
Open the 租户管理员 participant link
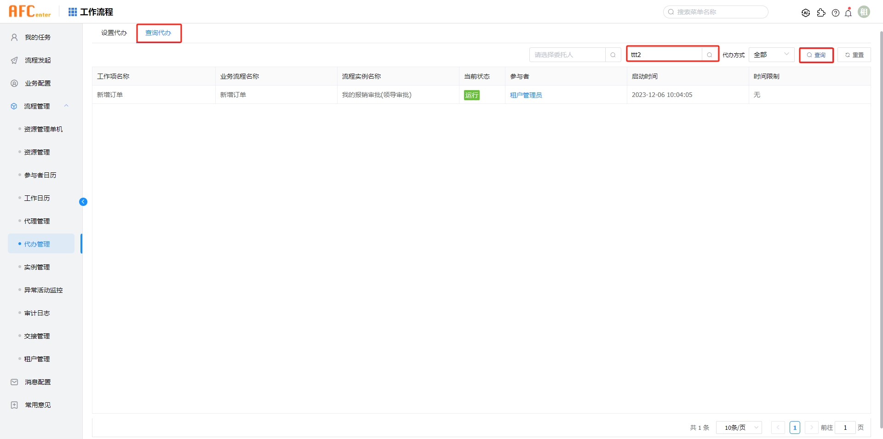click(526, 95)
